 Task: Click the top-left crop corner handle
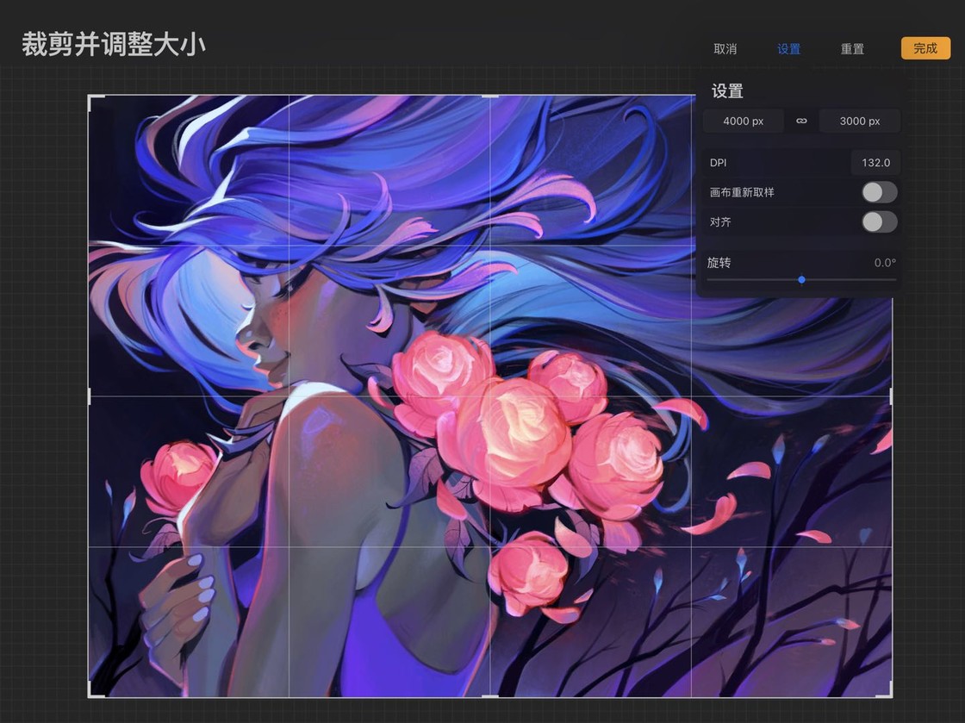pos(96,103)
